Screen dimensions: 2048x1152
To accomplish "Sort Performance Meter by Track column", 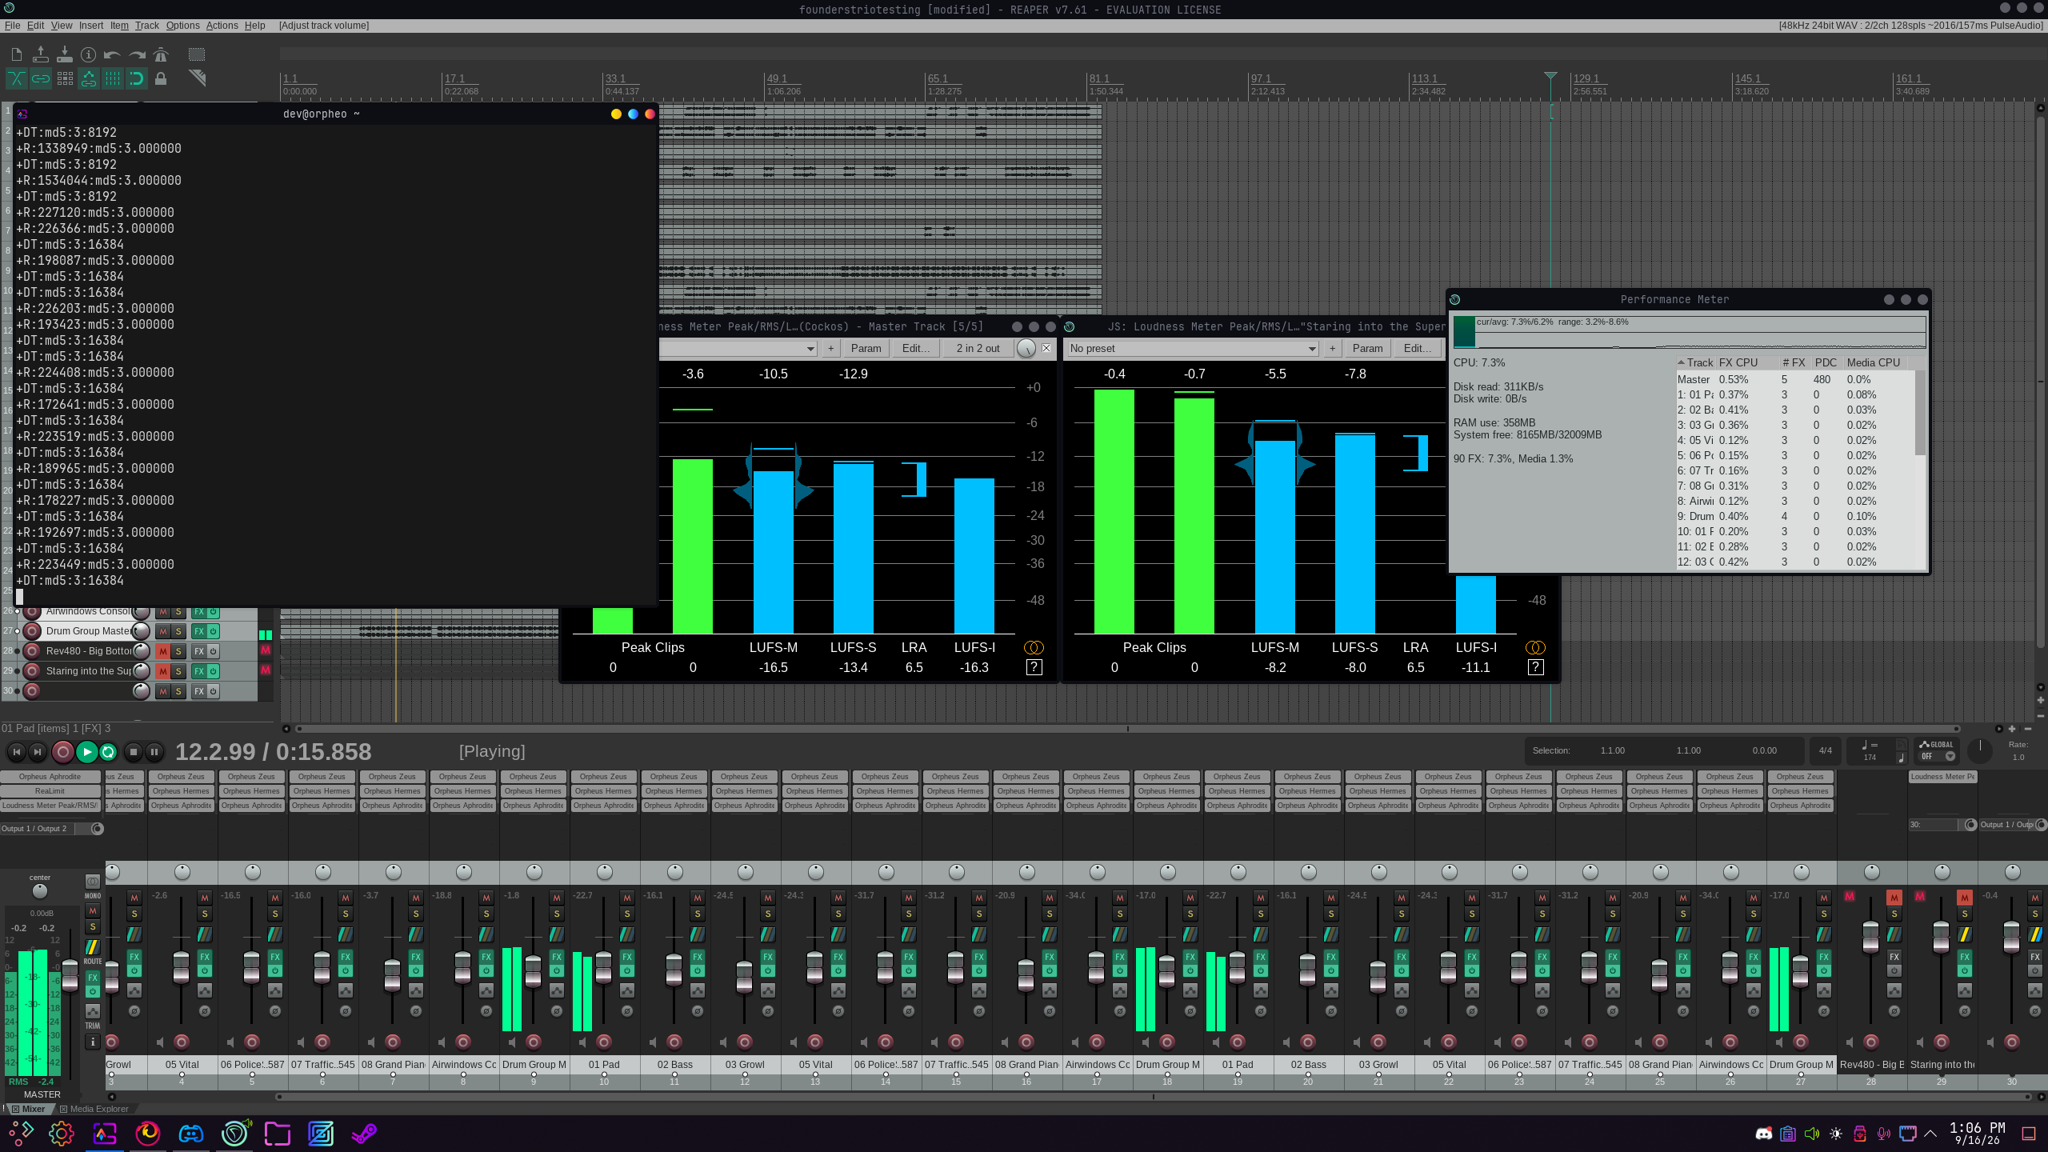I will (1696, 363).
